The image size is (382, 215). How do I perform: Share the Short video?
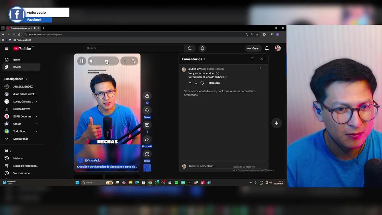coord(147,140)
